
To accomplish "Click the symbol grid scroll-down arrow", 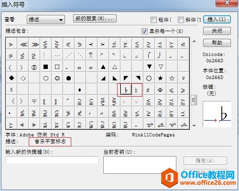I will [194, 125].
